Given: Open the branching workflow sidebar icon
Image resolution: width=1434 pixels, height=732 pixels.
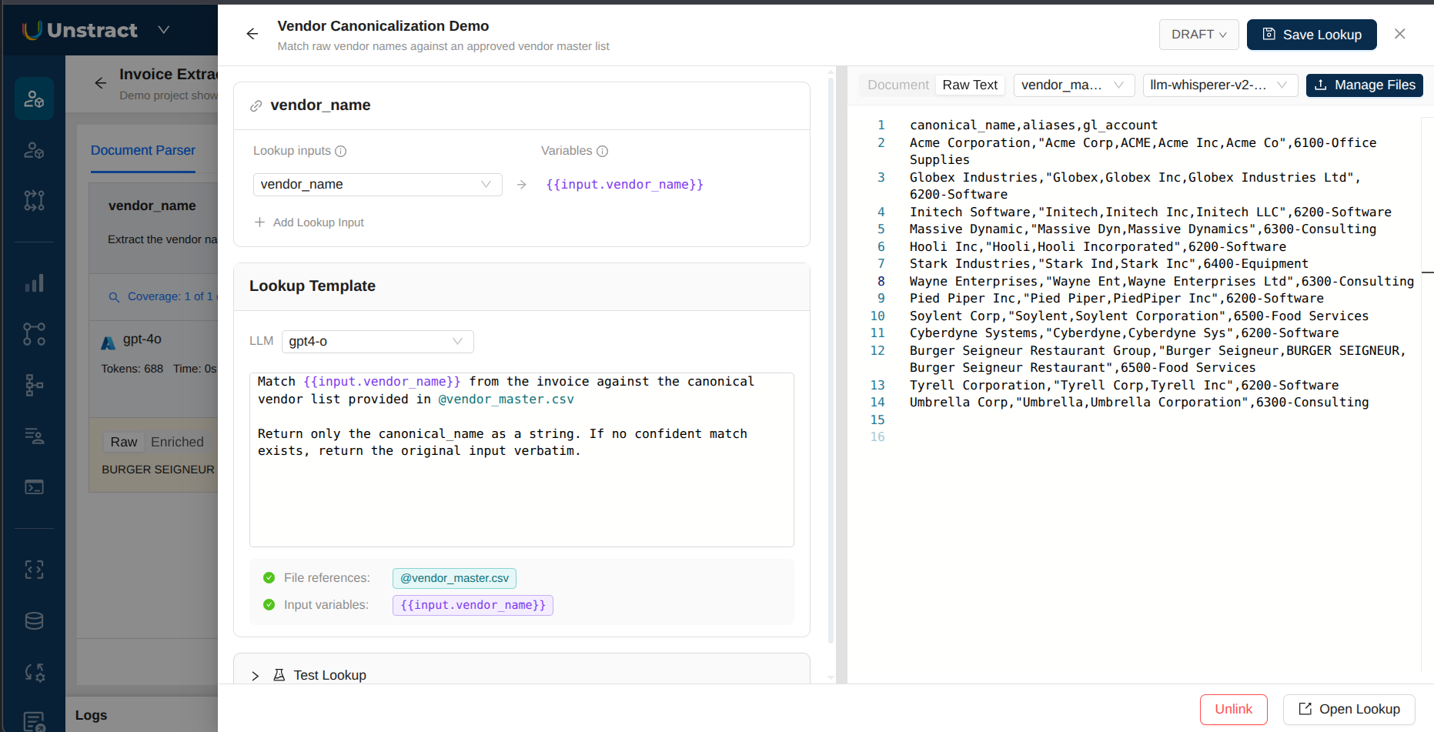Looking at the screenshot, I should tap(34, 334).
